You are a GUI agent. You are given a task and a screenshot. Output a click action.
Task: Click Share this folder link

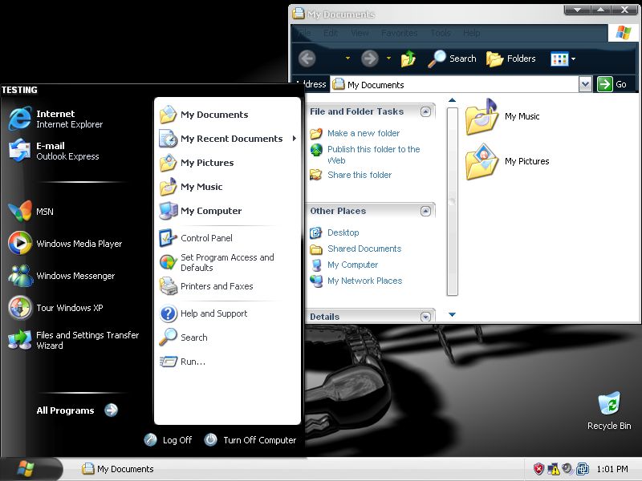tap(360, 175)
